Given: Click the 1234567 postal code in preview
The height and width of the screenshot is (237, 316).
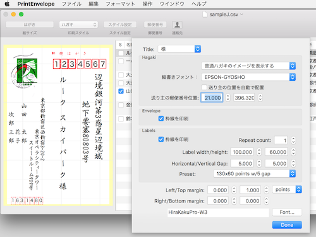Looking at the screenshot, I should click(80, 64).
